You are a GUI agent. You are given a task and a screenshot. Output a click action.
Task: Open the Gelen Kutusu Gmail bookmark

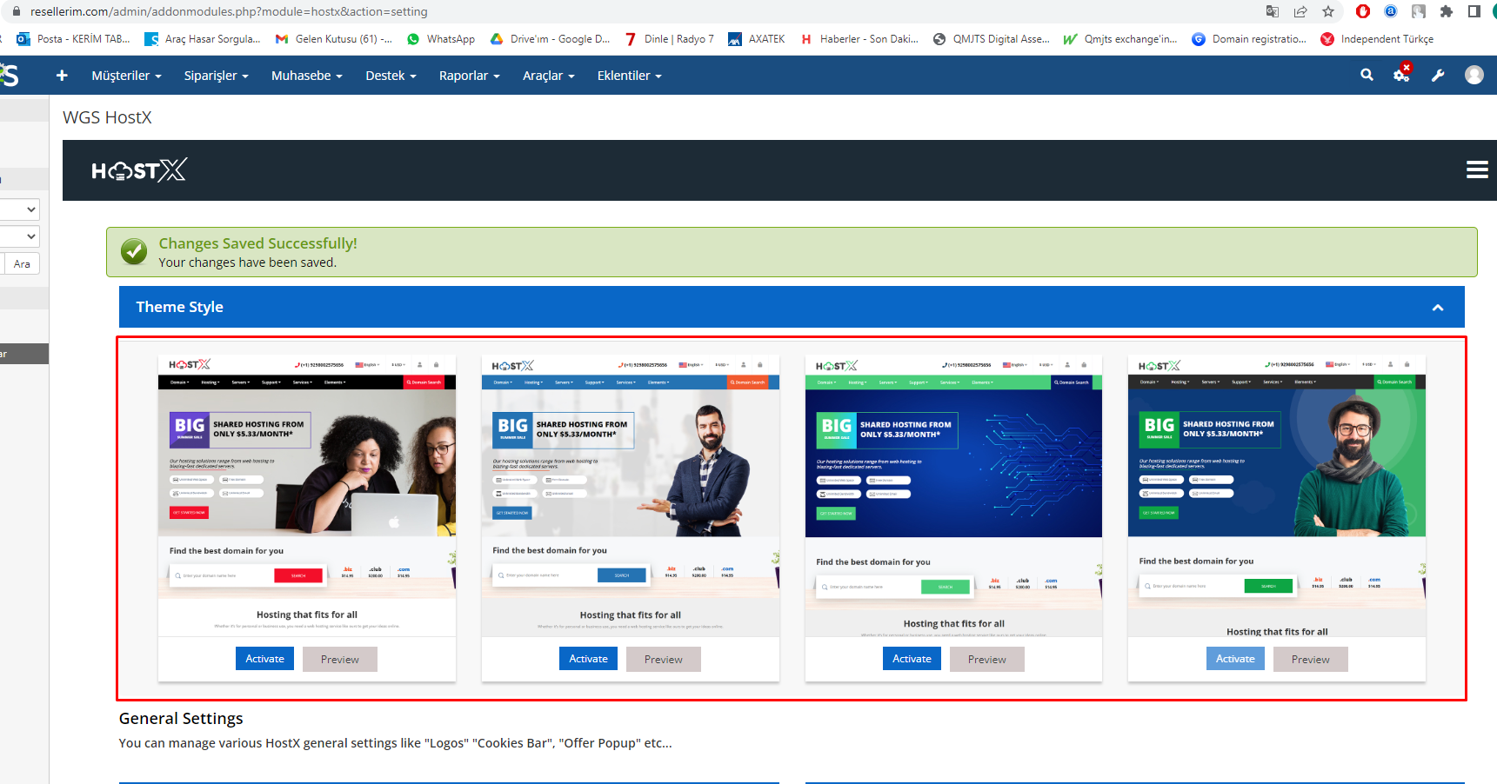(x=333, y=39)
